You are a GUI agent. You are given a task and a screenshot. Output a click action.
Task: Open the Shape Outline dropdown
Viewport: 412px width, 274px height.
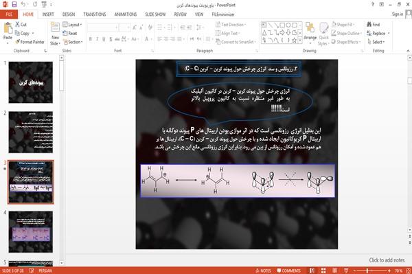346,33
